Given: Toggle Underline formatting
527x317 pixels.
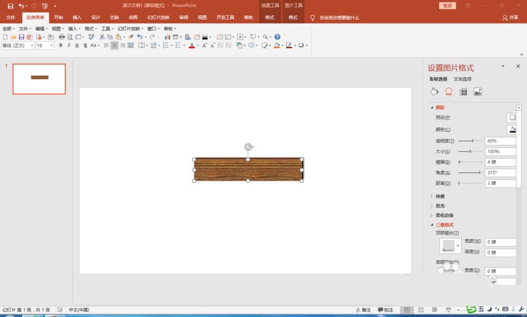Looking at the screenshot, I should [77, 46].
